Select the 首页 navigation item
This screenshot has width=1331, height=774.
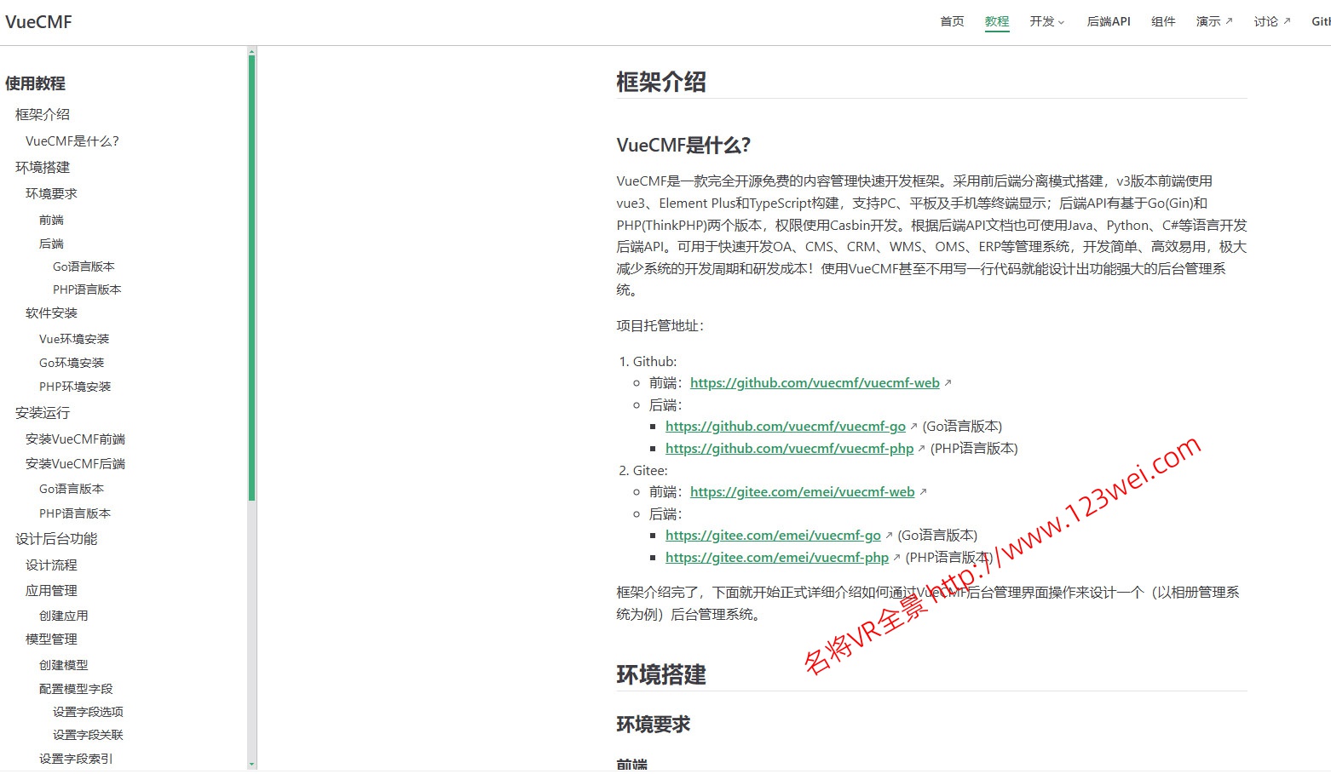coord(952,21)
